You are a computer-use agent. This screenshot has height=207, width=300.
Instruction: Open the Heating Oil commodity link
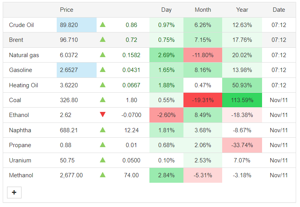23,85
